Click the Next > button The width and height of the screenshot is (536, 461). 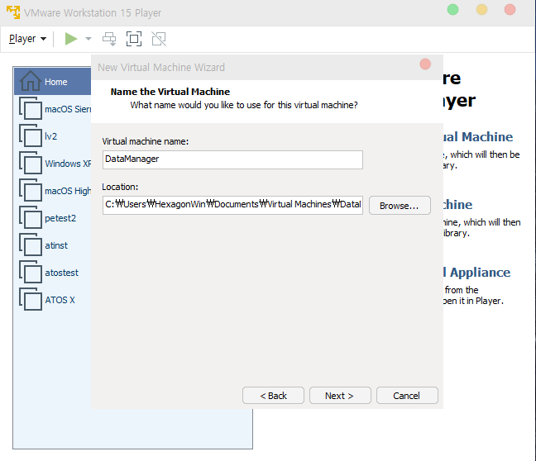[x=340, y=396]
